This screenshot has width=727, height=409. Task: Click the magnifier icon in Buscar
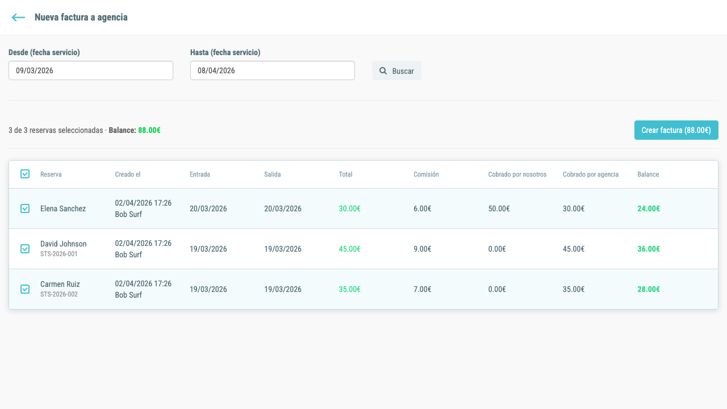tap(383, 71)
